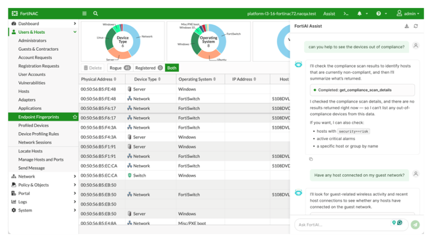
Task: Click the Logs chart icon
Action: tap(13, 202)
